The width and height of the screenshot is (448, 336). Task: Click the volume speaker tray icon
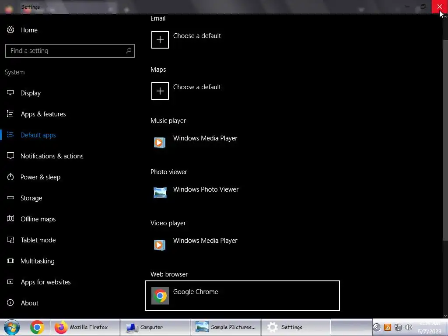409,327
